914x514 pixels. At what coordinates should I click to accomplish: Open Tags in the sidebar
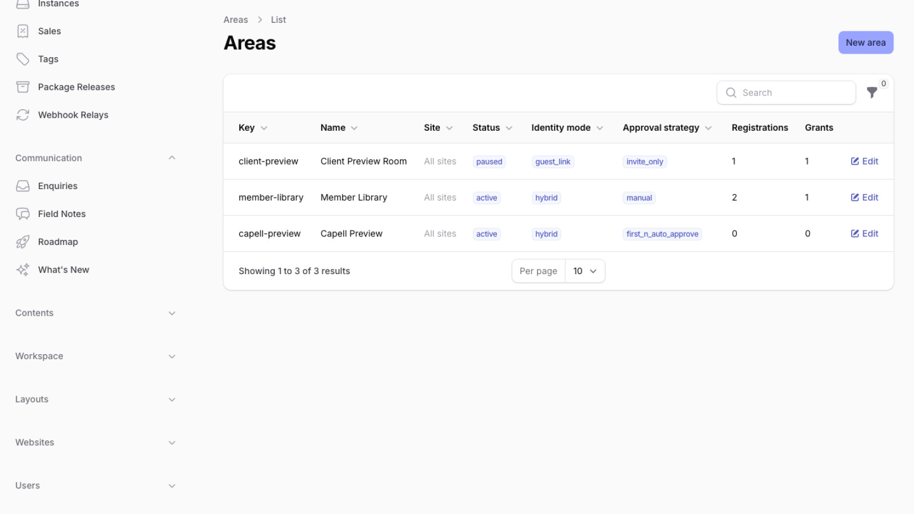(49, 59)
